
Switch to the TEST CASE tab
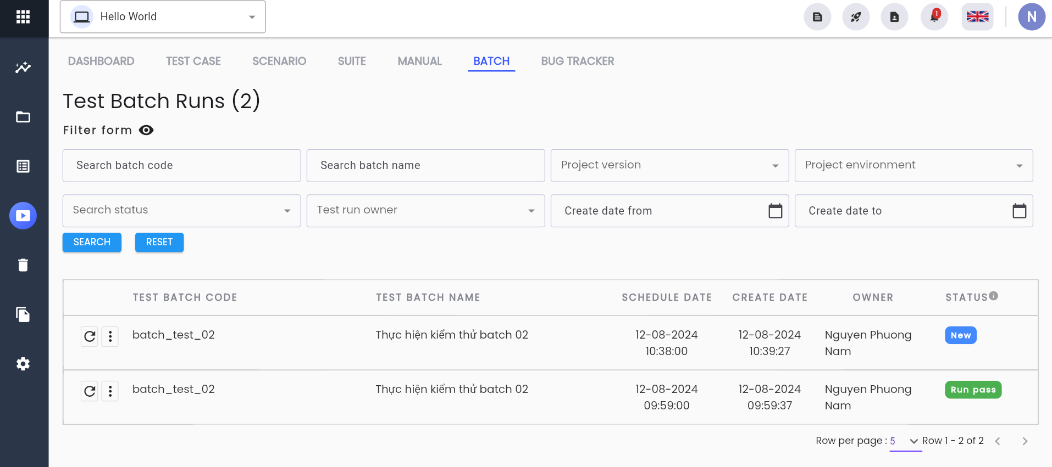tap(193, 61)
